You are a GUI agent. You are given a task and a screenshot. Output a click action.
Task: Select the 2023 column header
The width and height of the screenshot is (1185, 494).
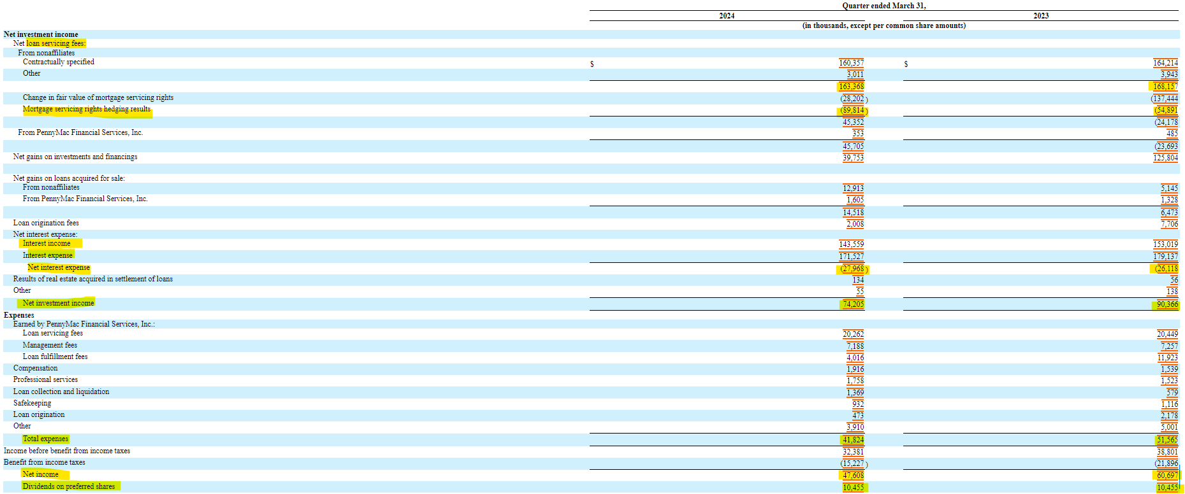[1041, 16]
